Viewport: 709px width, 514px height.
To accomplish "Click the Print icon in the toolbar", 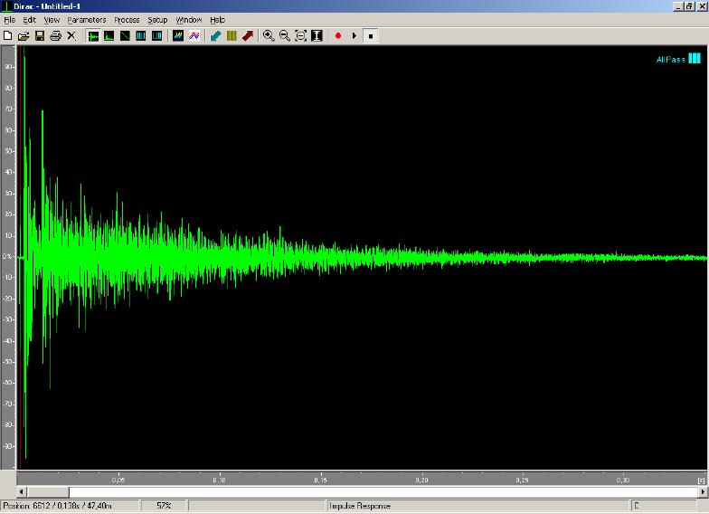I will pos(55,35).
